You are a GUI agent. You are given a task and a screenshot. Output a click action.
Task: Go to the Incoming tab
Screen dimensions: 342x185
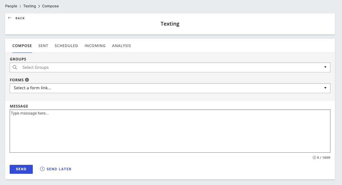95,45
